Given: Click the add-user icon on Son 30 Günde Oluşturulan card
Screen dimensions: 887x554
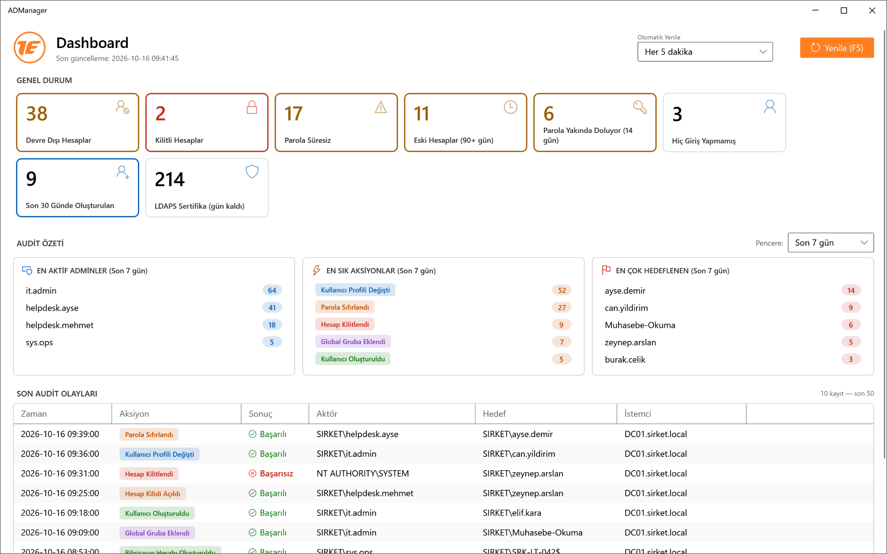Looking at the screenshot, I should (123, 172).
